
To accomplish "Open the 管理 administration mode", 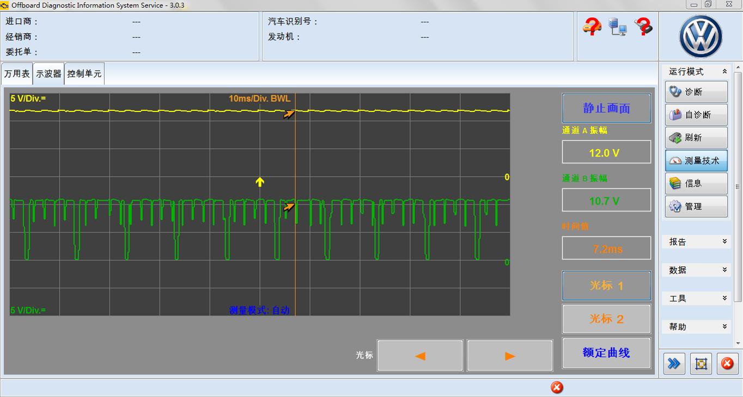I will coord(696,206).
